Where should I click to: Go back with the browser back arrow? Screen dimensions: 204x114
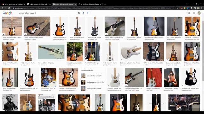pos(2,8)
